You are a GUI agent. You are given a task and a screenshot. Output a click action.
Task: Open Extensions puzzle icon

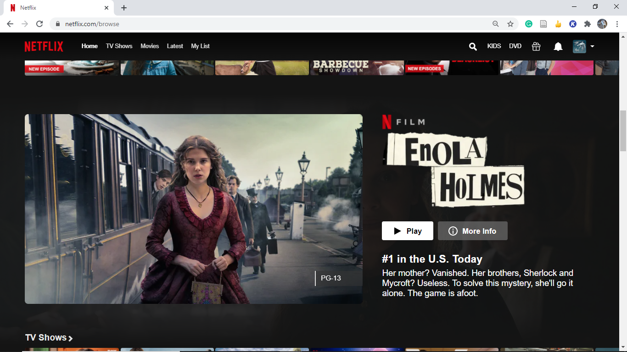tap(588, 24)
